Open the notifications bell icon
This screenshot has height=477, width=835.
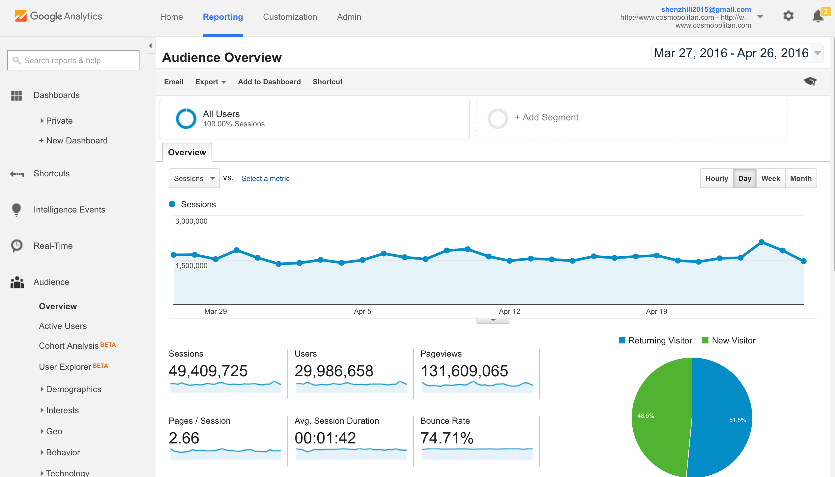818,16
